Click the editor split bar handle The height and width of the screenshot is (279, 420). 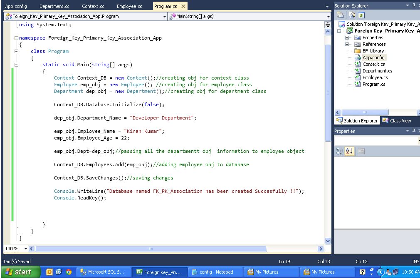pos(328,25)
